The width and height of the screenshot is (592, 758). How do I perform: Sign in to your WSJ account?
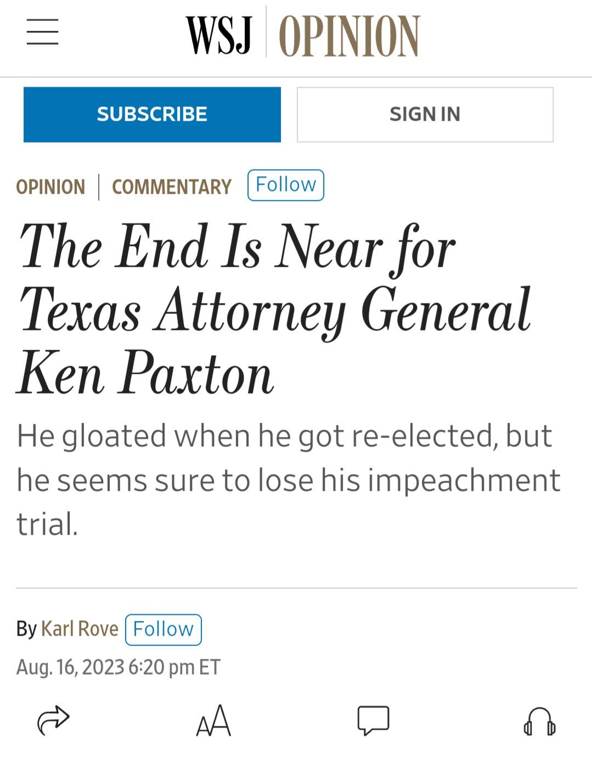click(424, 114)
